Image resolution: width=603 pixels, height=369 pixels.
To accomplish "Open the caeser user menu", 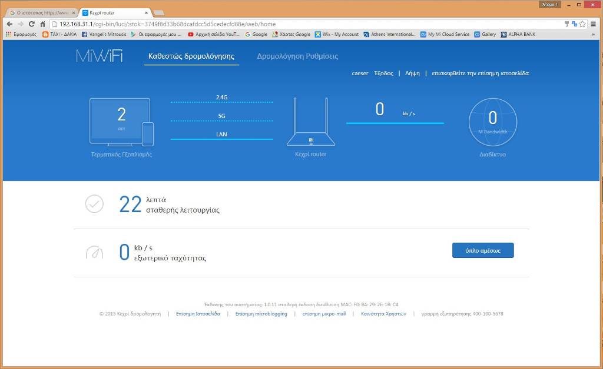I will pyautogui.click(x=360, y=73).
